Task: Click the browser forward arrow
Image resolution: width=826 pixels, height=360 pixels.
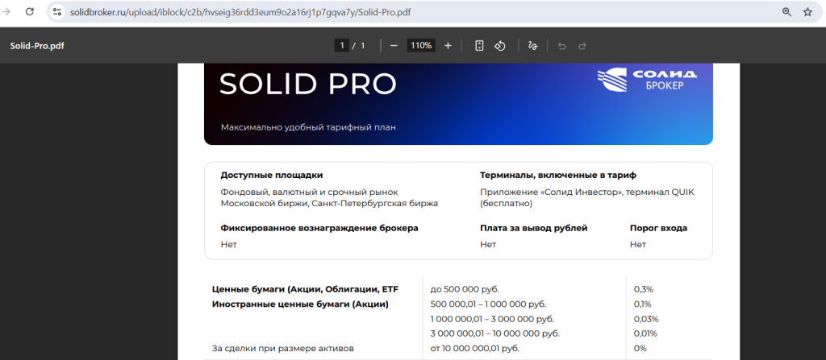Action: [7, 11]
